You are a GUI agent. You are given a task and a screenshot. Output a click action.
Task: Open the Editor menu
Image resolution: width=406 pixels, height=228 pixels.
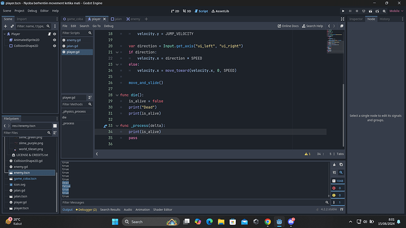45,11
